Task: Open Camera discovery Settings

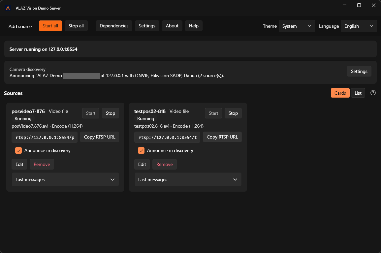Action: (359, 71)
